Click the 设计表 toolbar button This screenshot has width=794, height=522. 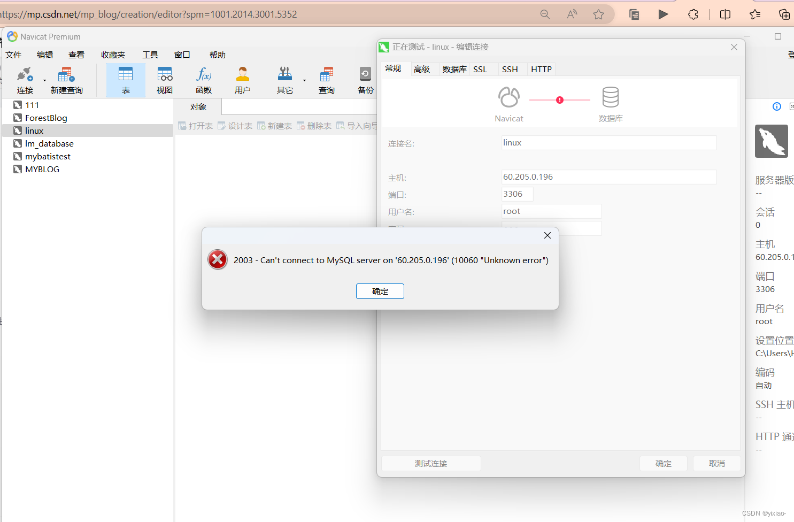pos(235,126)
